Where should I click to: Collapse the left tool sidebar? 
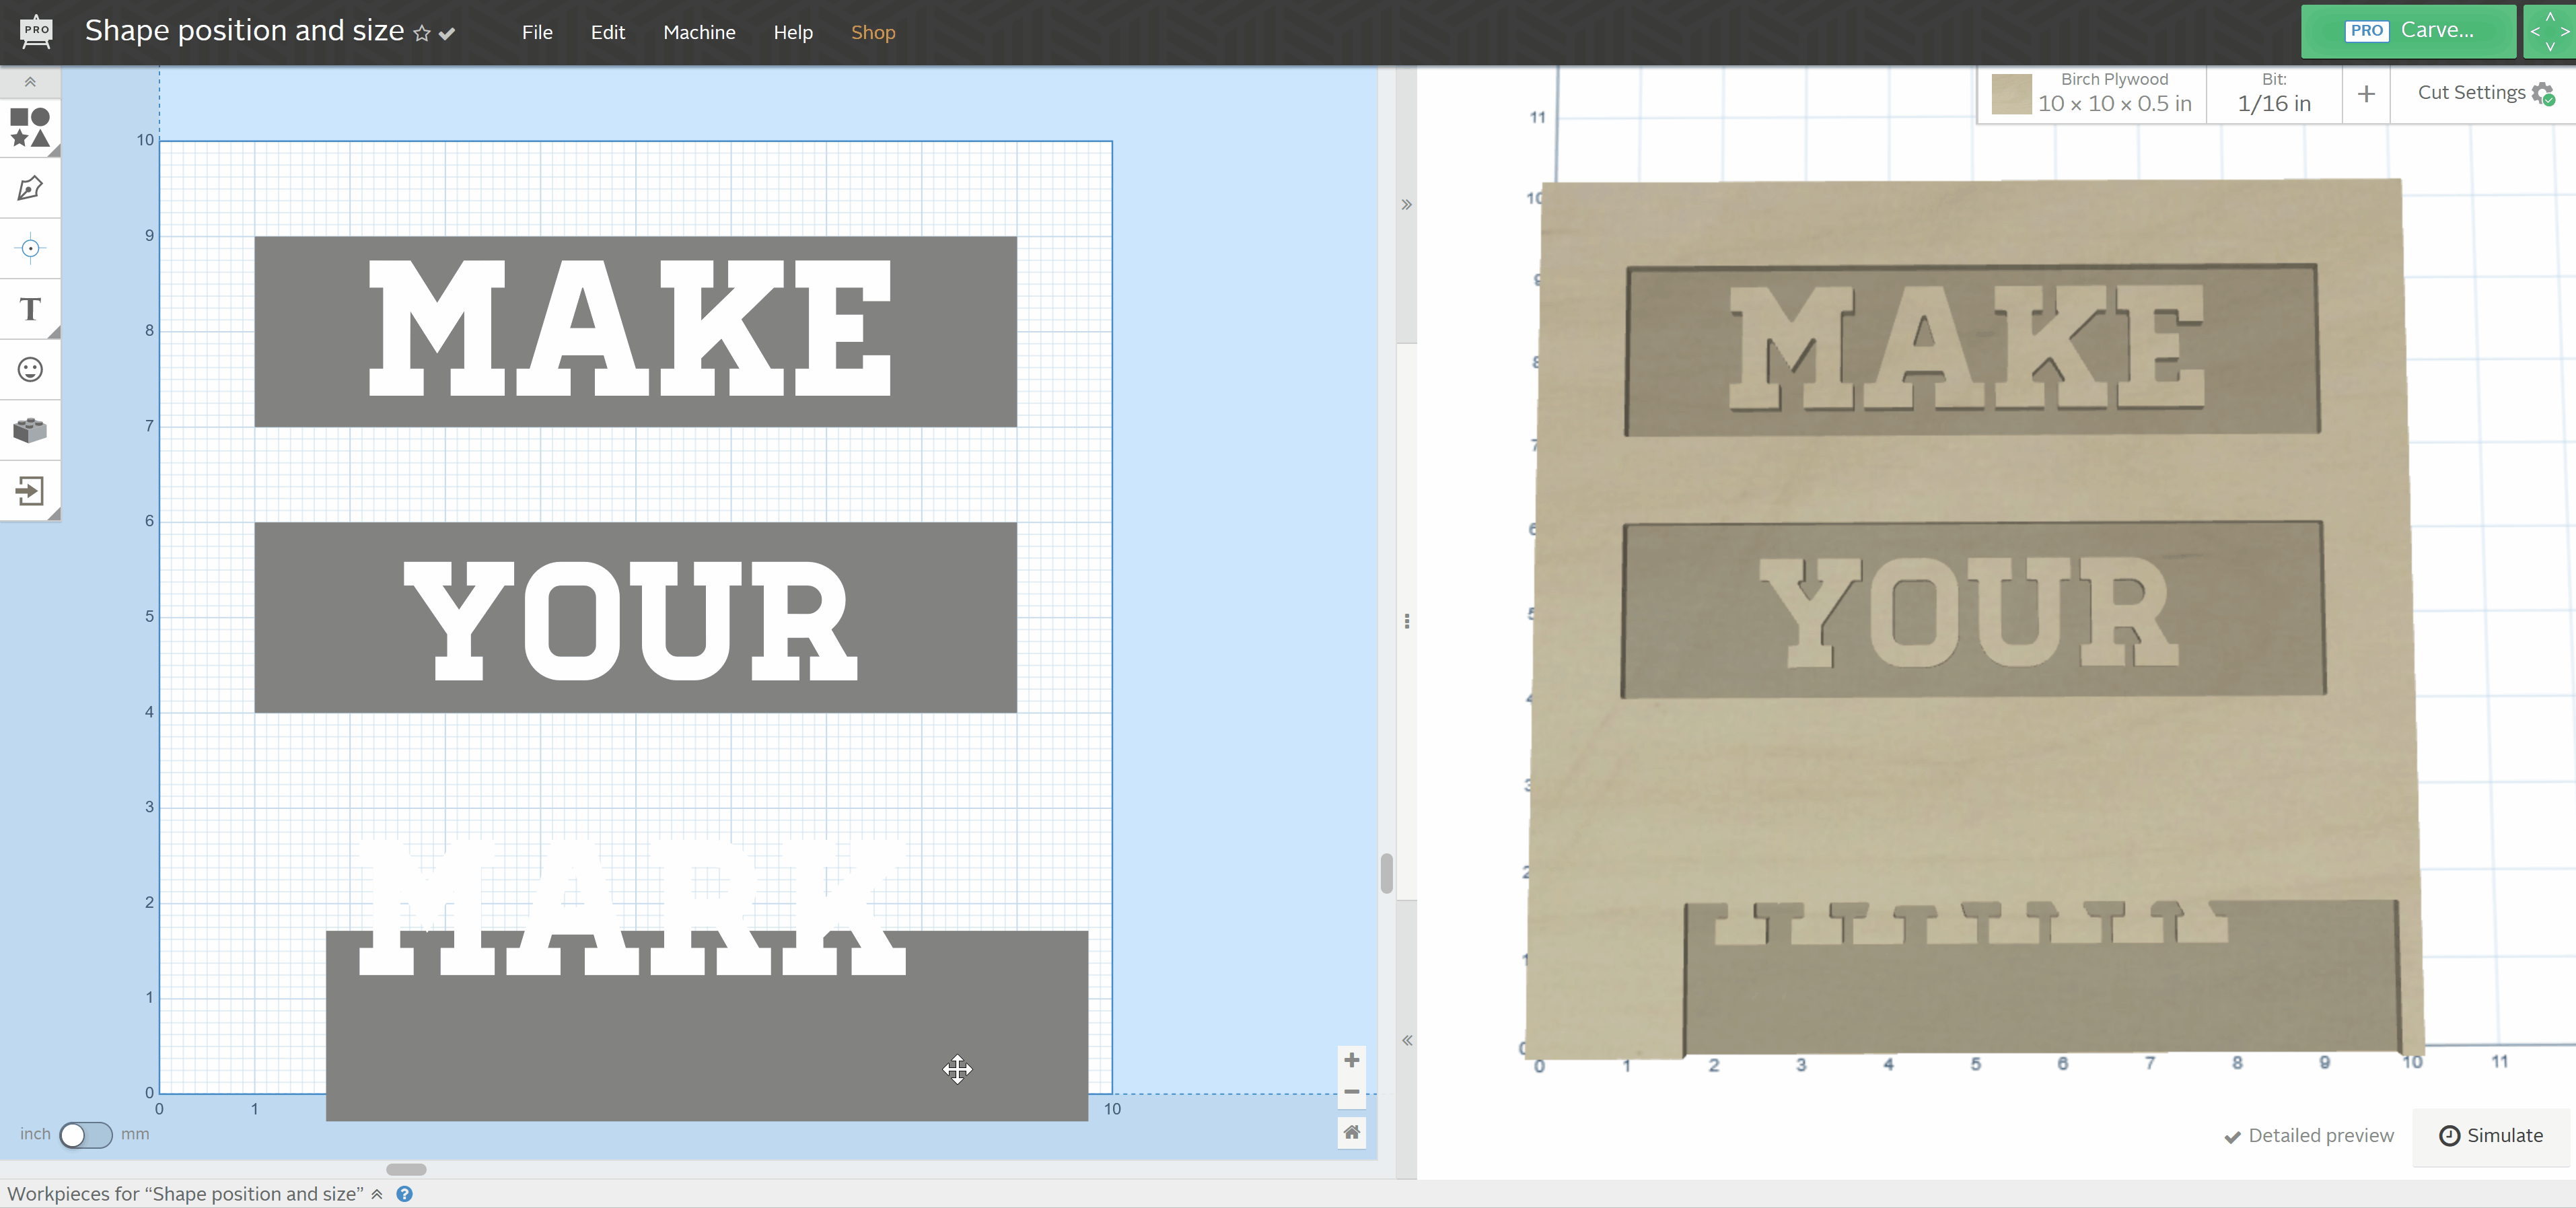(x=30, y=82)
